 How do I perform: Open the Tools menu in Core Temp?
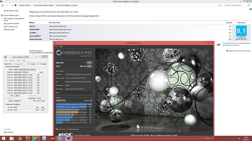coord(18,60)
